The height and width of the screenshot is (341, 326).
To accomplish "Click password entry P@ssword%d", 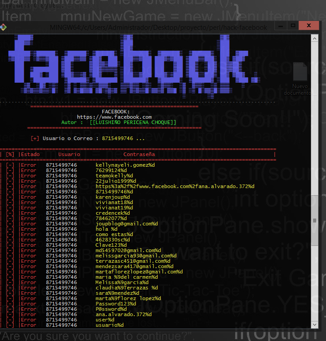I will (x=111, y=309).
